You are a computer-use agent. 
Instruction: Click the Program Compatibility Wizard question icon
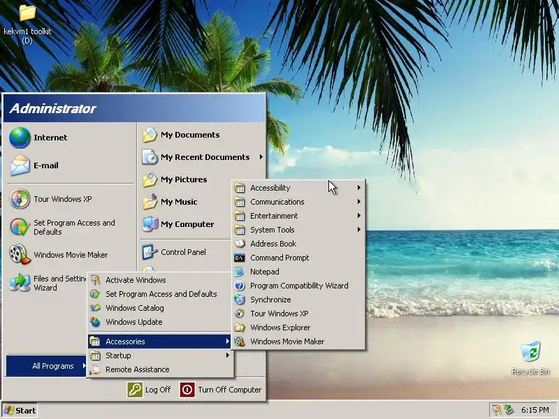[240, 286]
